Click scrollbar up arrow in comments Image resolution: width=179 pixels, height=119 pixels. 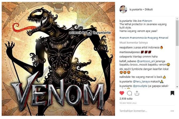click(177, 18)
